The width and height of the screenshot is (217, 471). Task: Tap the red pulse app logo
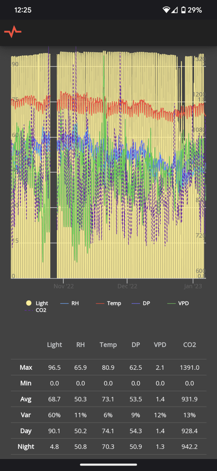pos(13,32)
